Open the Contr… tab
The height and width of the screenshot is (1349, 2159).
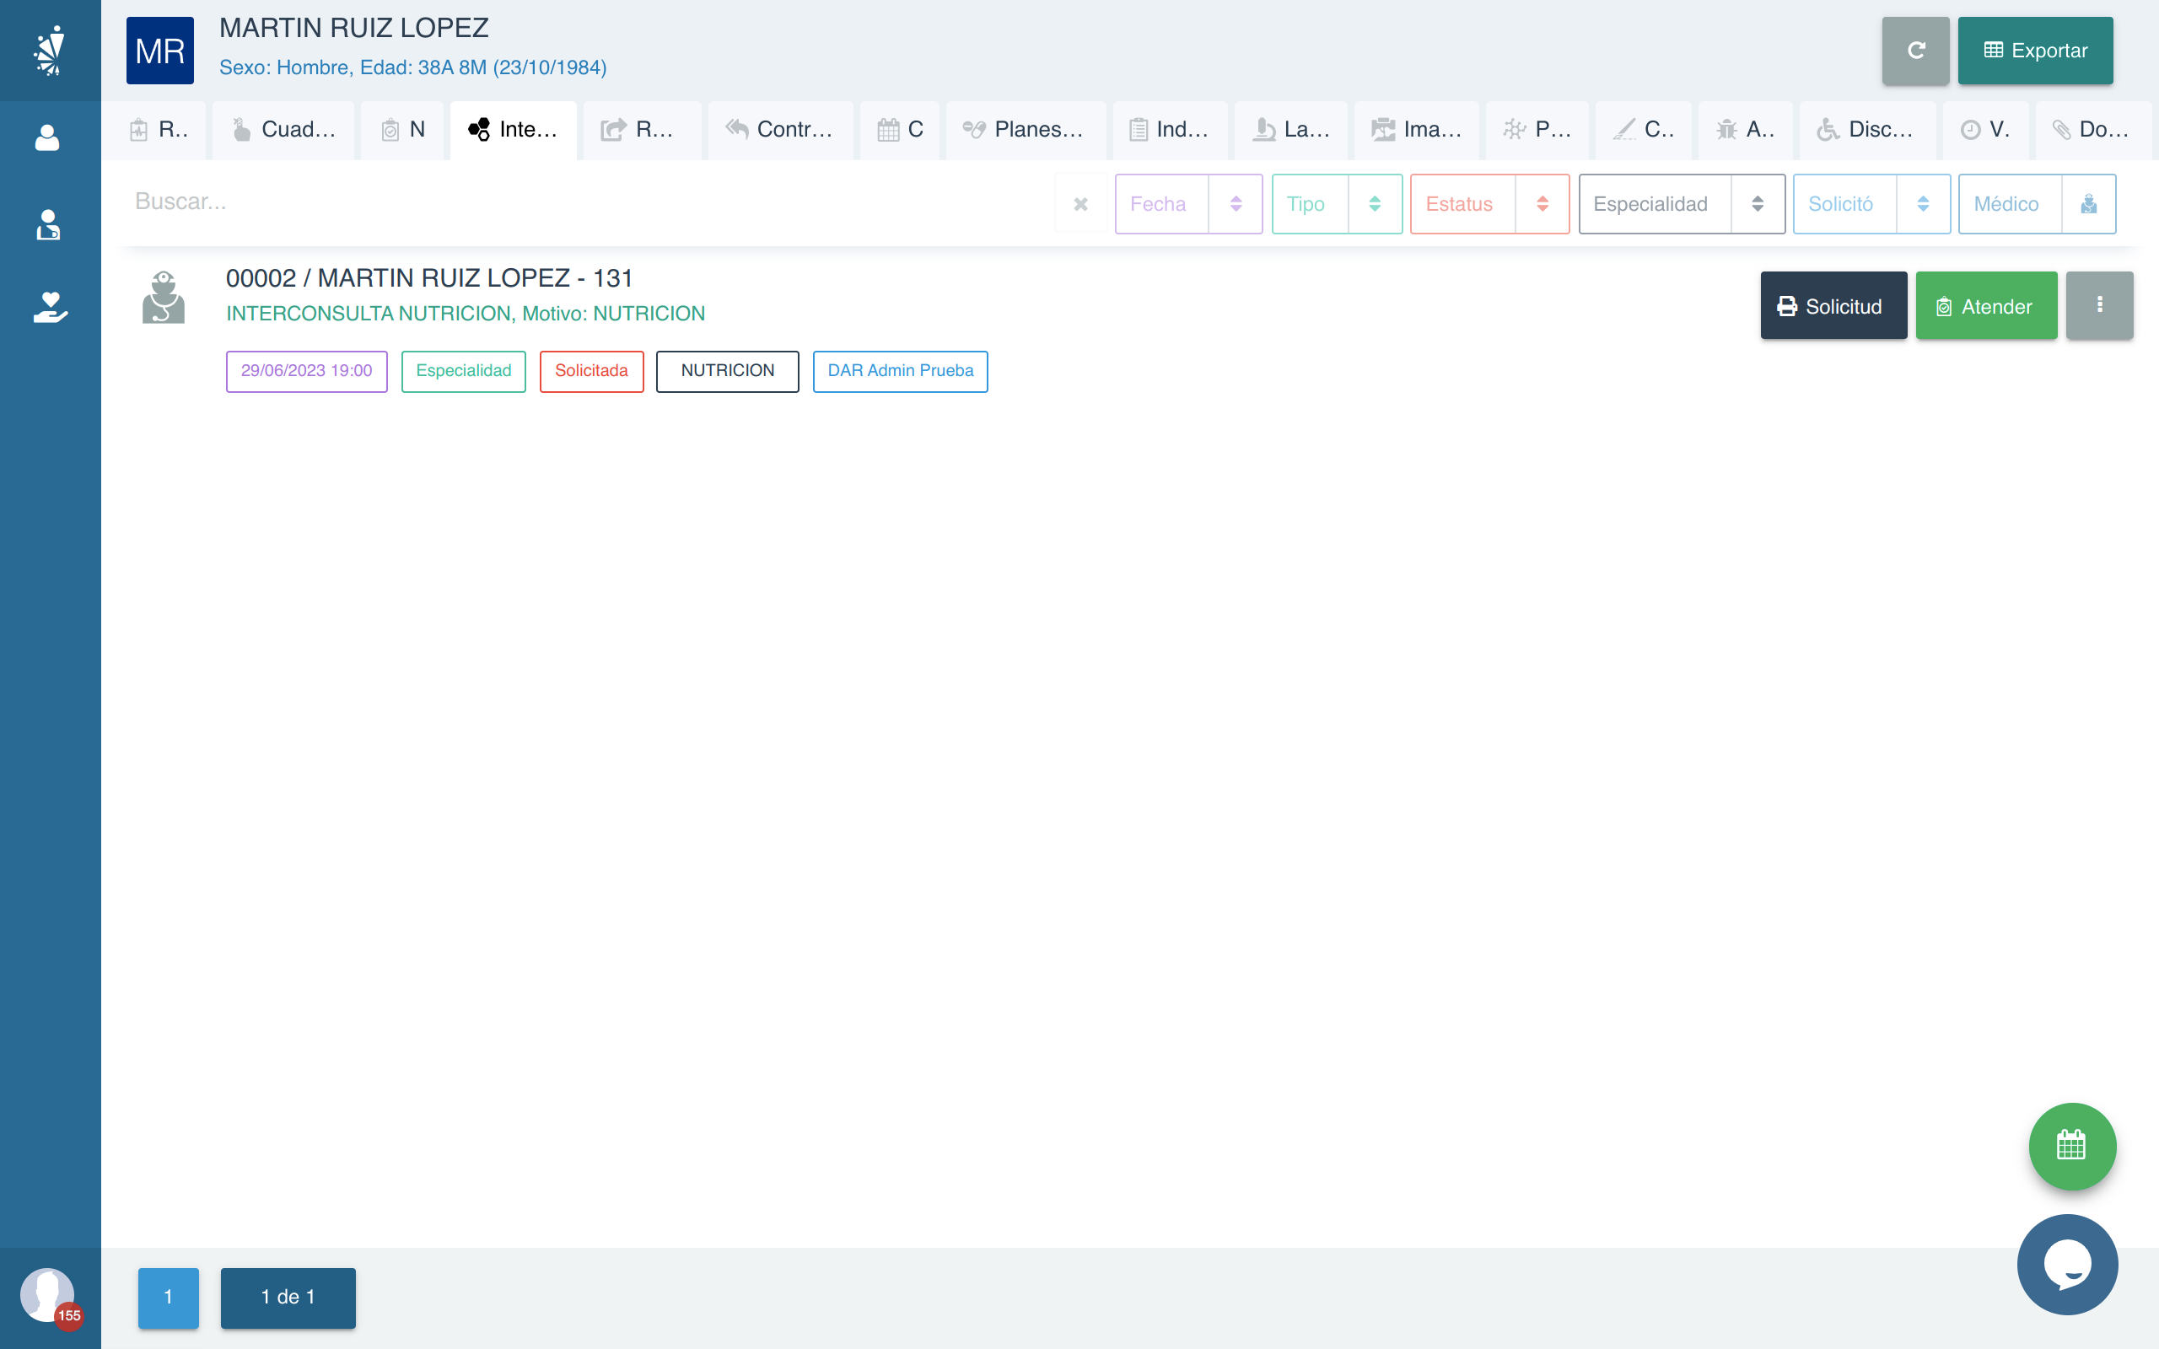click(x=780, y=130)
